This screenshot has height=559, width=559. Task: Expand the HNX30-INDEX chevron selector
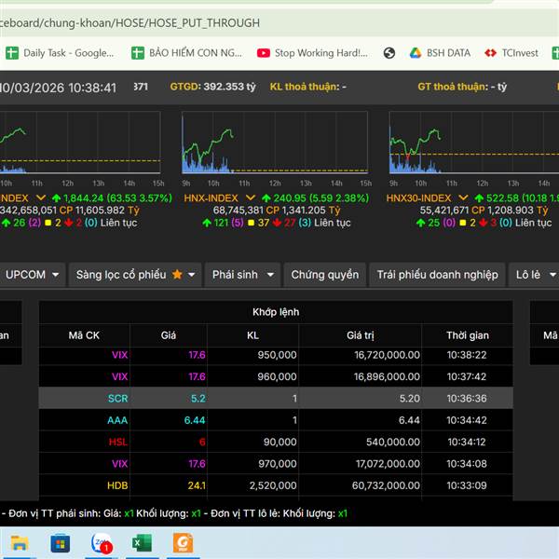click(x=463, y=198)
